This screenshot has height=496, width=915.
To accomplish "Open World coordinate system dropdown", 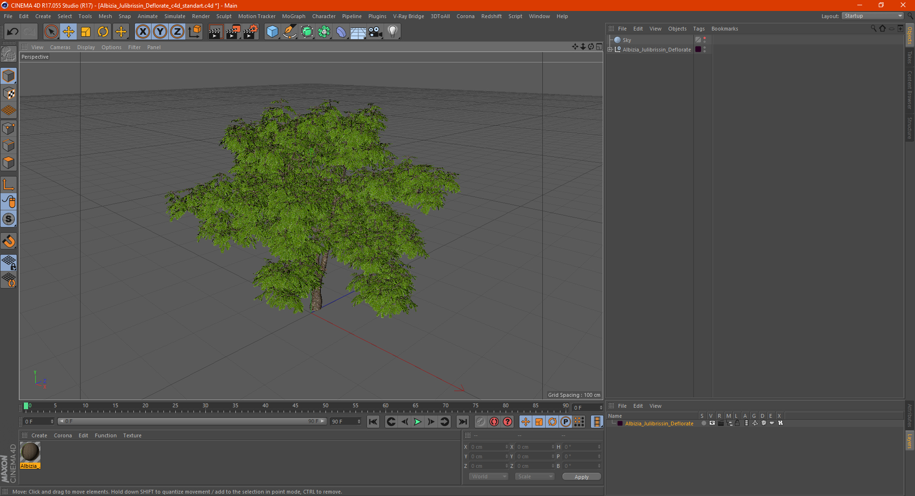I will 488,476.
